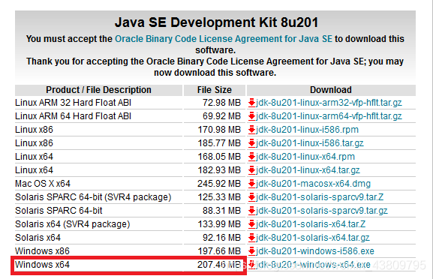Select the 125.33 MB file size
Viewport: 433px width, 279px height.
coord(219,197)
